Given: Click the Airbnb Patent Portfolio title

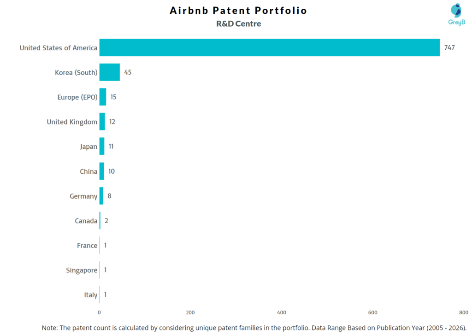Looking at the screenshot, I should 238,11.
